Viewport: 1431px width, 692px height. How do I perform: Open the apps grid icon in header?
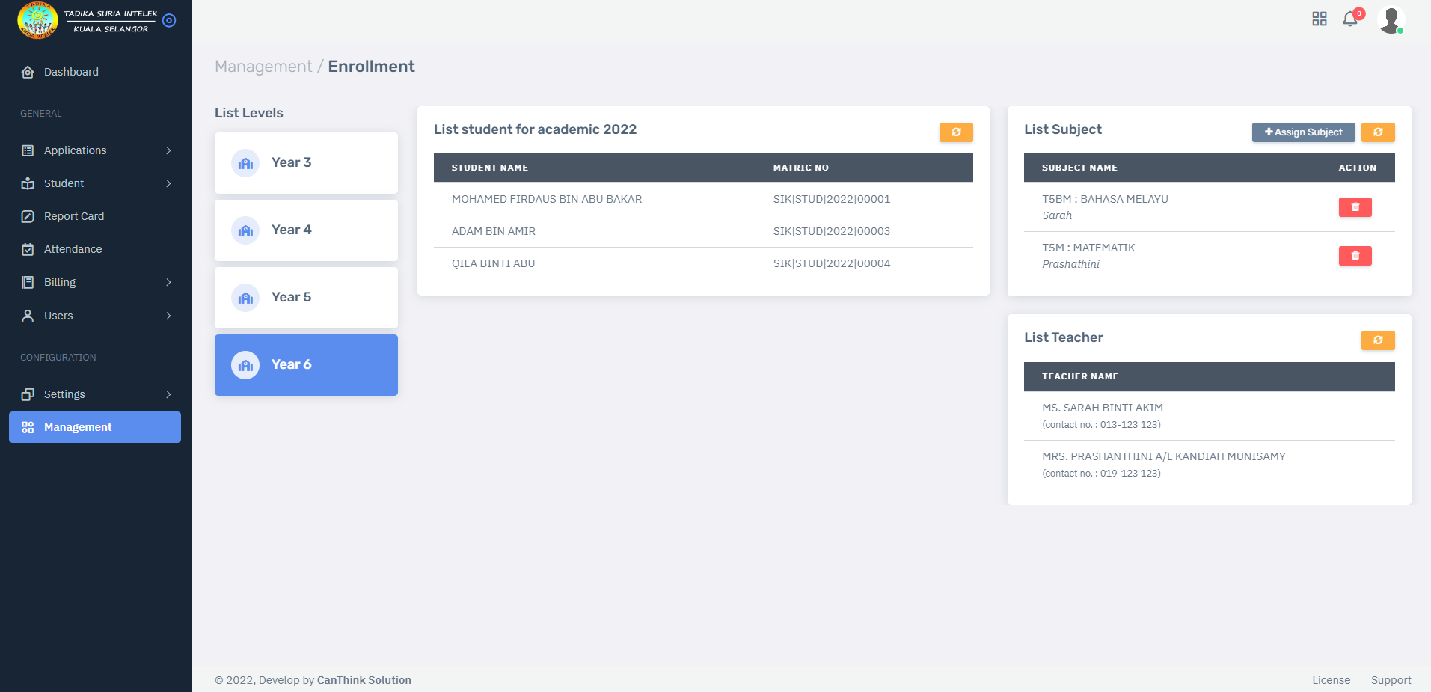(x=1320, y=19)
